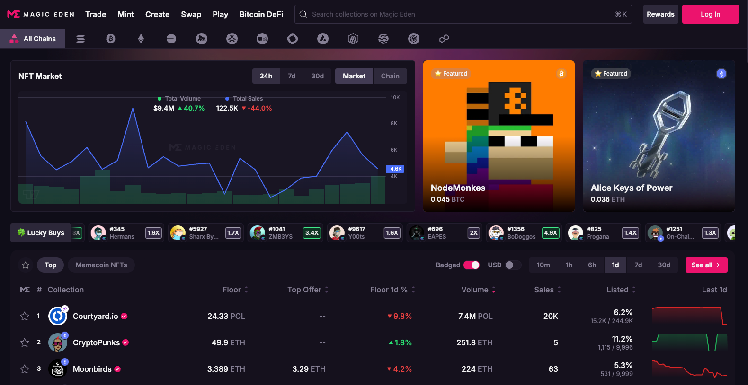Open the NodeMonkes featured card
The image size is (748, 385).
point(499,136)
